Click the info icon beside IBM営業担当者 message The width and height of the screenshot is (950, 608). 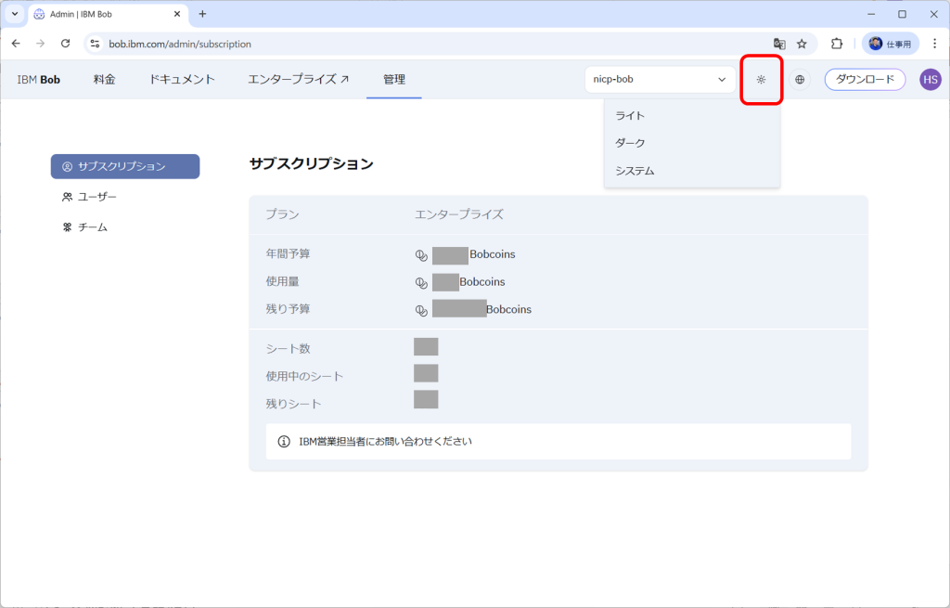(x=284, y=441)
